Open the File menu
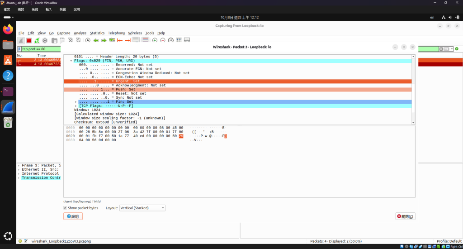The height and width of the screenshot is (249, 463). [x=21, y=33]
